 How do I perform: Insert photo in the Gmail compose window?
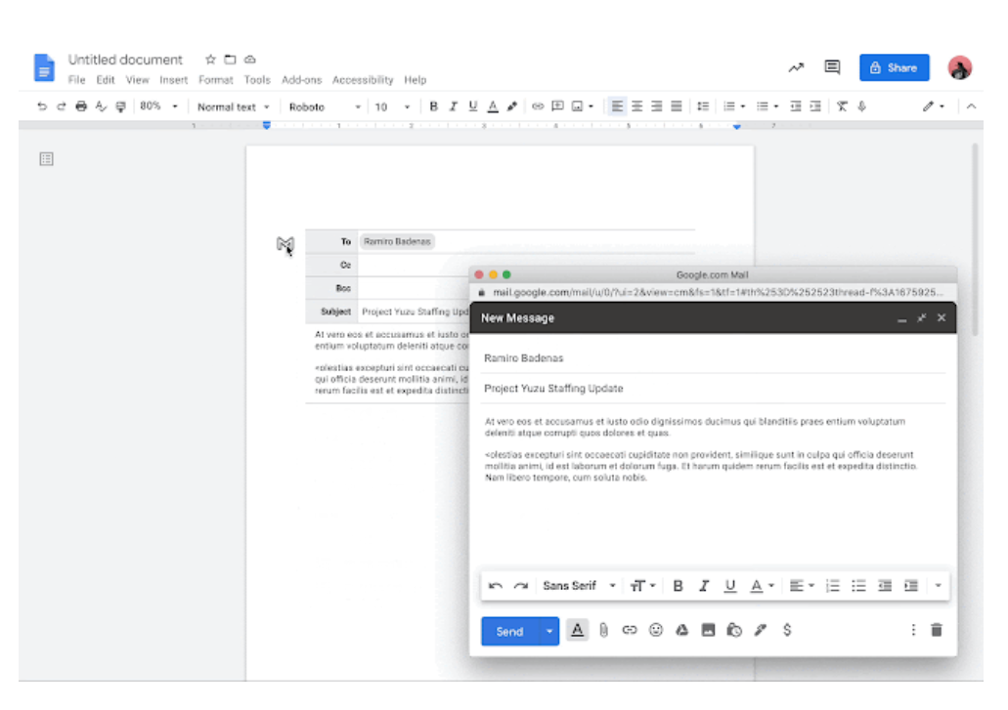709,631
